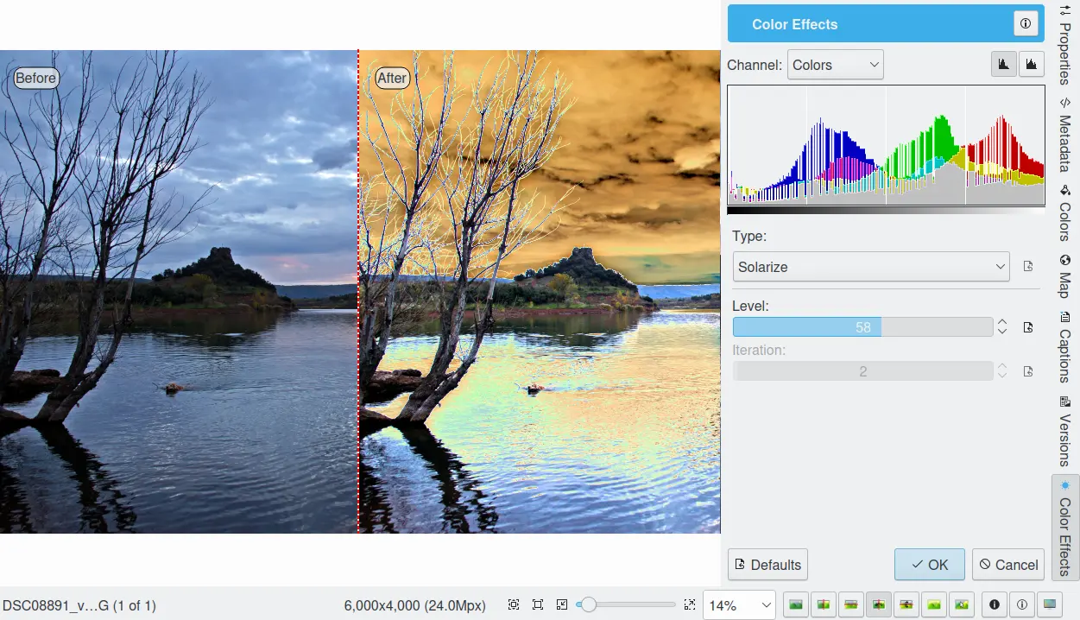
Task: Click the Level slider bar at 58
Action: (x=862, y=327)
